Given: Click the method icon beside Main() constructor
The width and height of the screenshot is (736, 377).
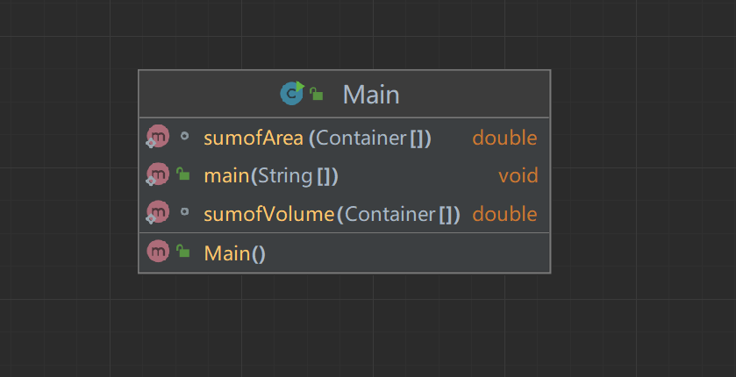Looking at the screenshot, I should 158,253.
